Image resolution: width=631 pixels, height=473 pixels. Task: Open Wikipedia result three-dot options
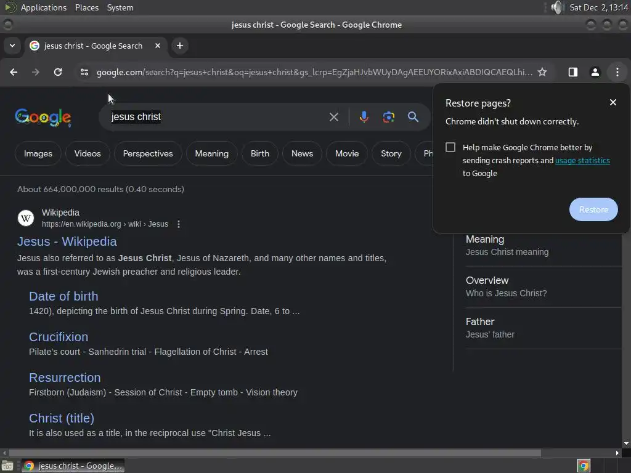(179, 224)
